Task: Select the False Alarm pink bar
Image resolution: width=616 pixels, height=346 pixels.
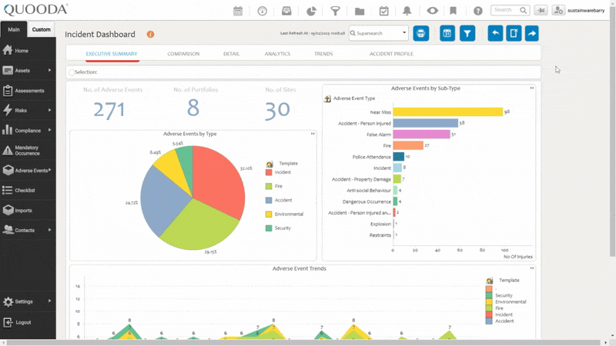Action: point(421,134)
